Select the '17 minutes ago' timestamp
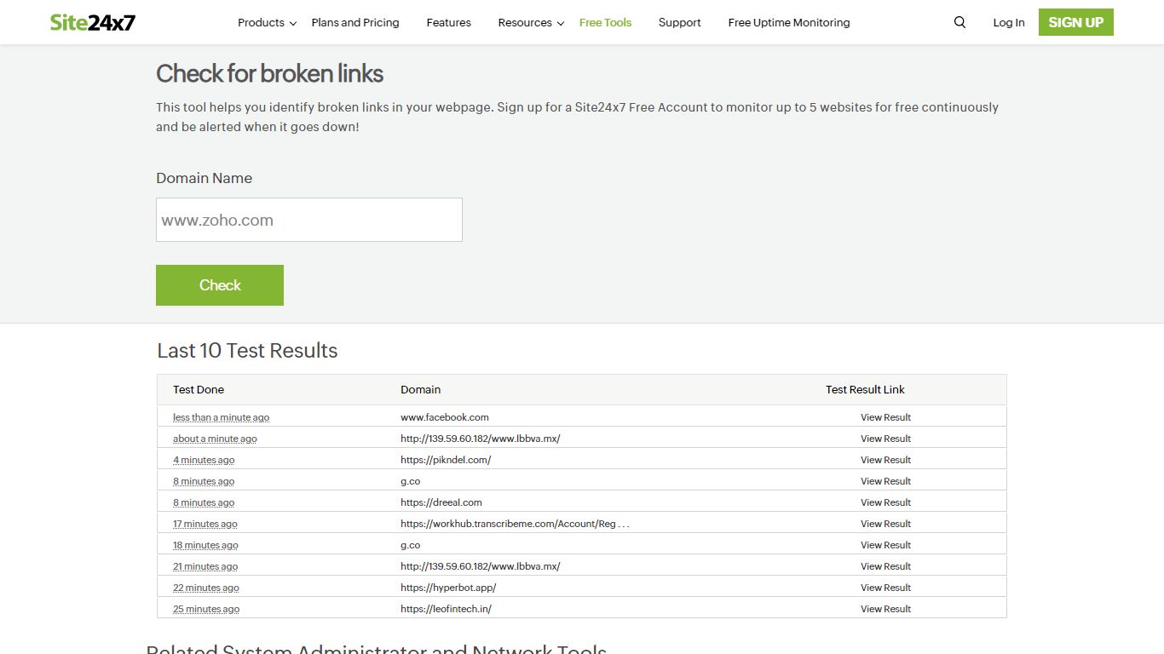 click(205, 524)
